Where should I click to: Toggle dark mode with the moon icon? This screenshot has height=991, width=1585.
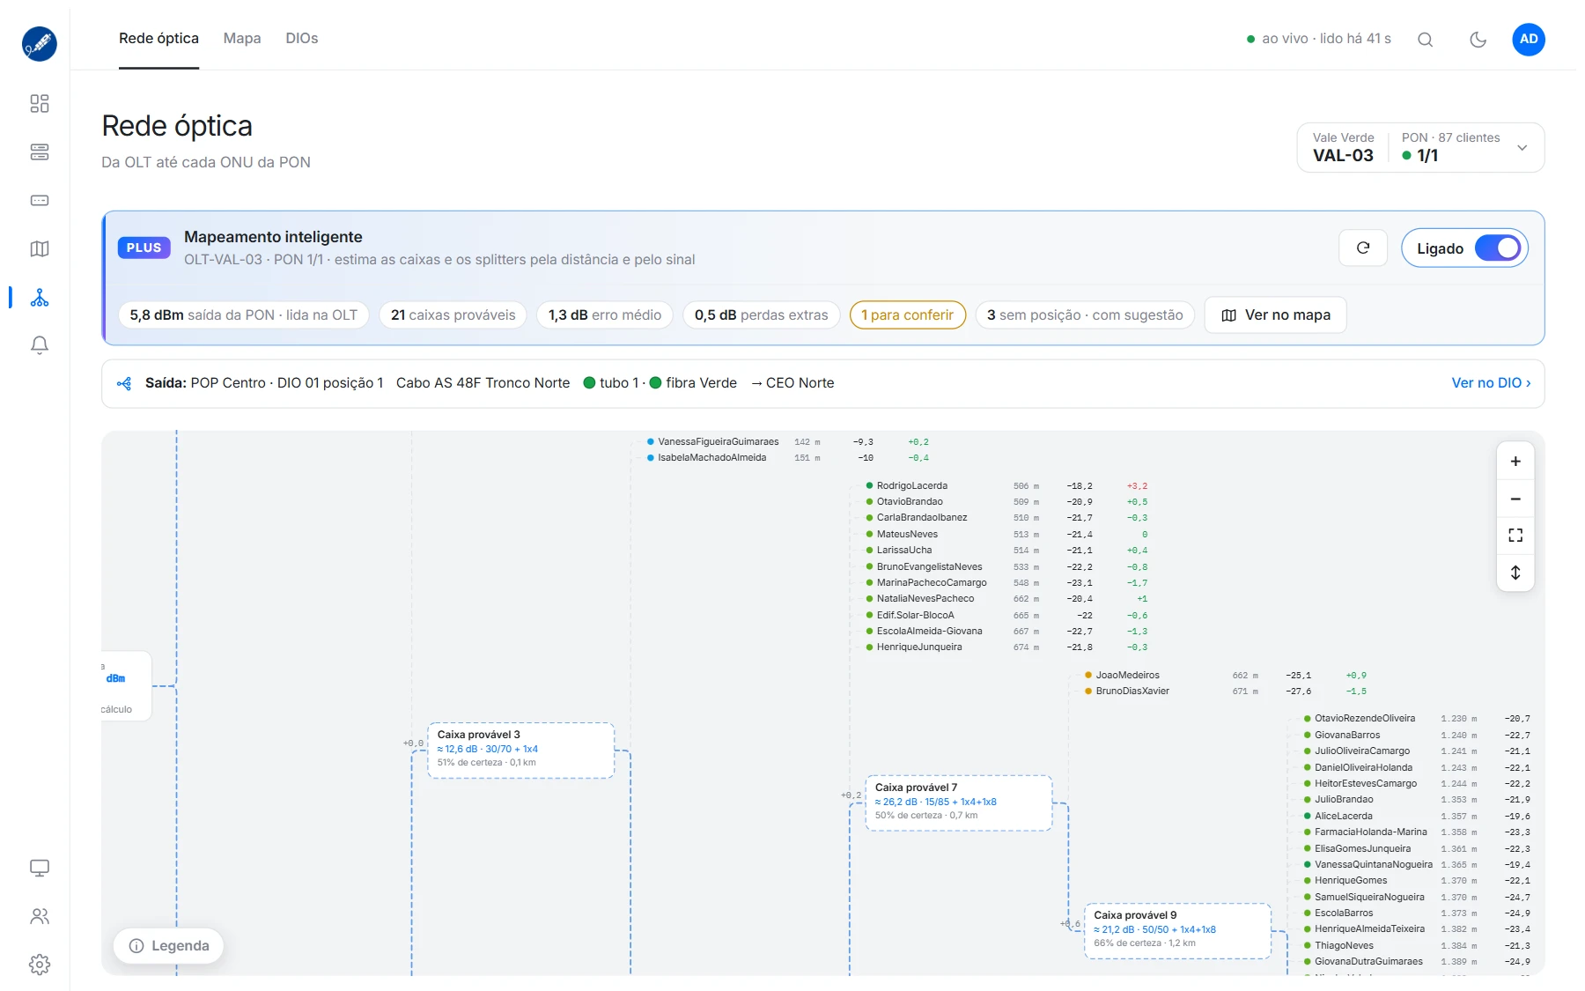[1478, 40]
